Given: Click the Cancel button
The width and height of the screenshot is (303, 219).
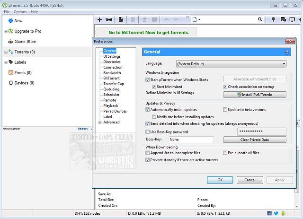Looking at the screenshot, I should click(250, 180).
